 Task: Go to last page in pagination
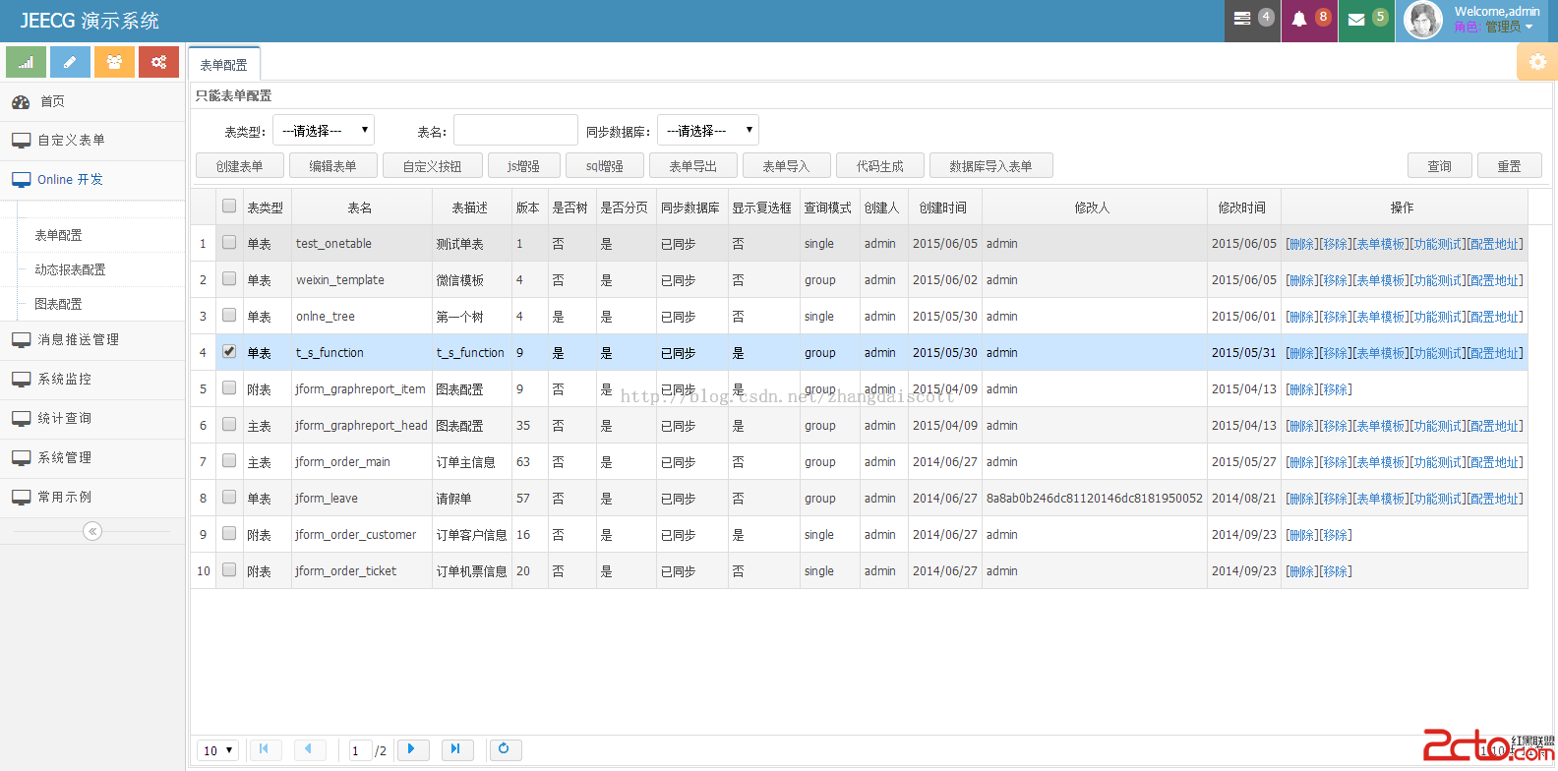tap(456, 749)
